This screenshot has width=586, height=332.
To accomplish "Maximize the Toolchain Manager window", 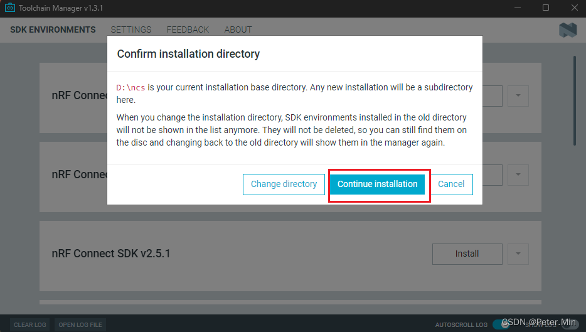I will click(546, 8).
